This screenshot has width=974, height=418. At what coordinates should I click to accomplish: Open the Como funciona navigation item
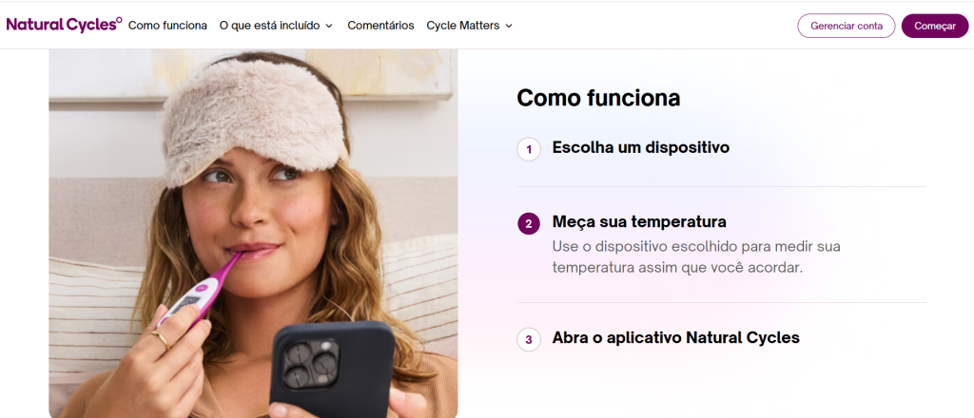167,26
